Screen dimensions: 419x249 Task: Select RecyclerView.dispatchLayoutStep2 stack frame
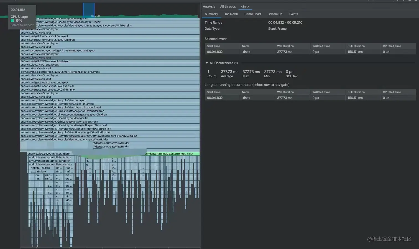point(110,107)
